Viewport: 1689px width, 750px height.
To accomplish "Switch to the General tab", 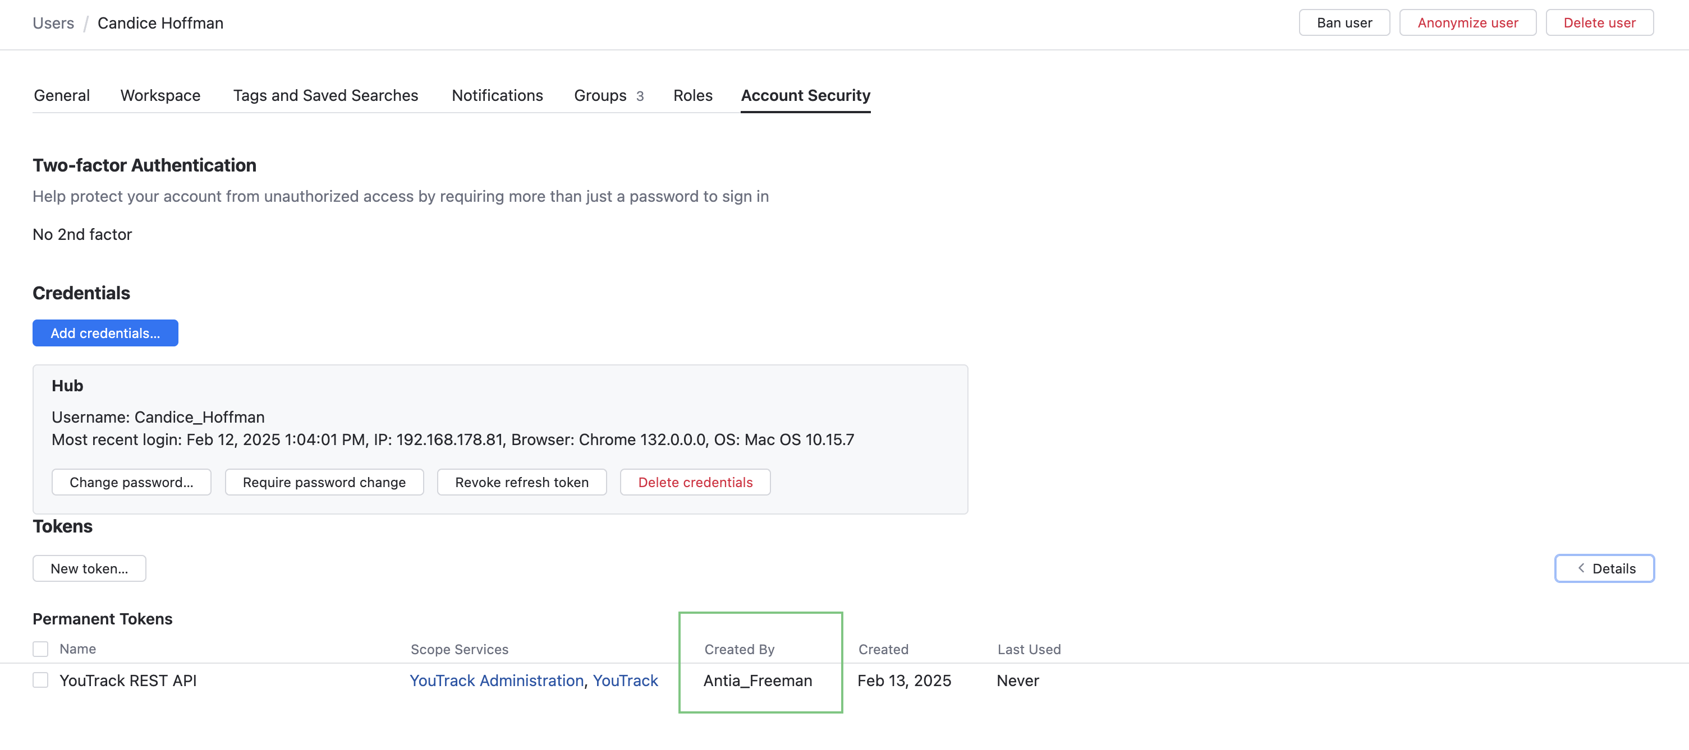I will (x=62, y=95).
